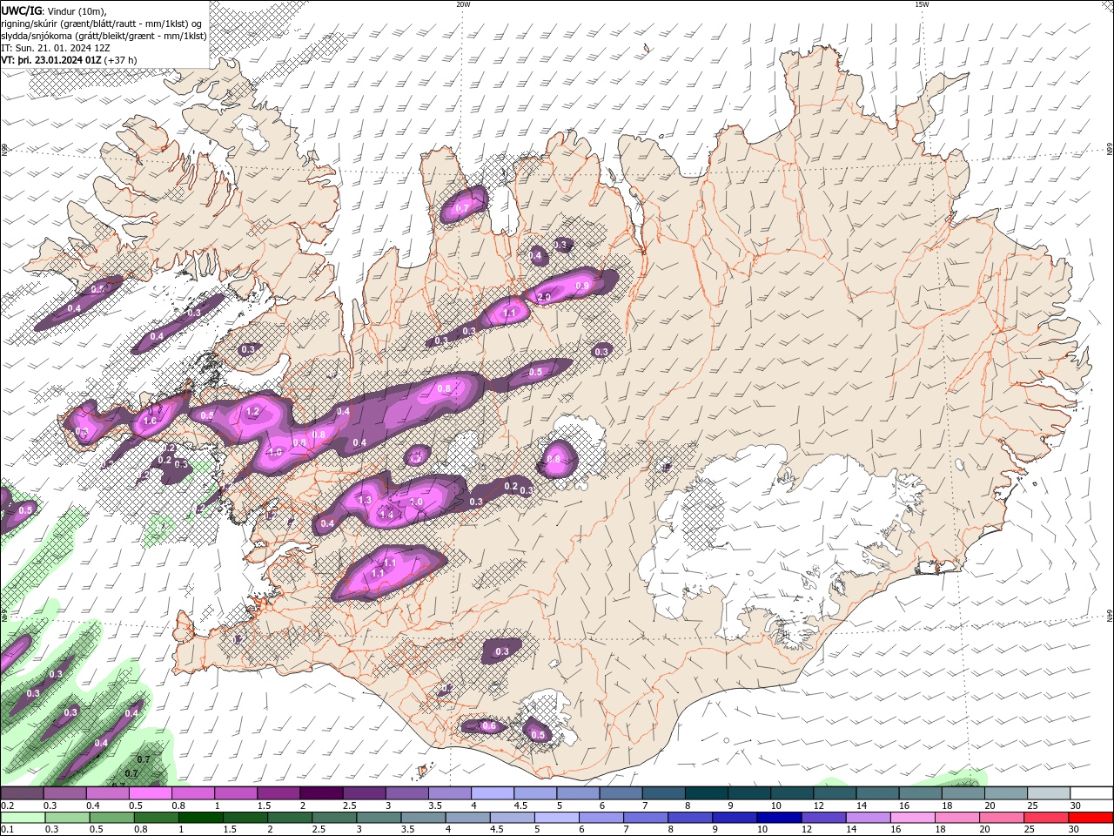Pick top-row bright pink swatch between 0.5 and 0.8

[x=150, y=793]
